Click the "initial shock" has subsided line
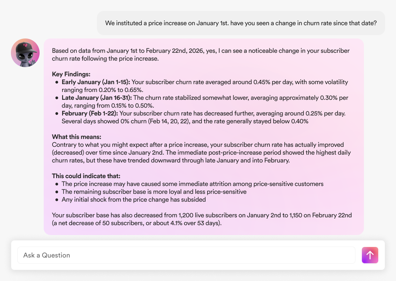This screenshot has width=396, height=281. (x=133, y=200)
